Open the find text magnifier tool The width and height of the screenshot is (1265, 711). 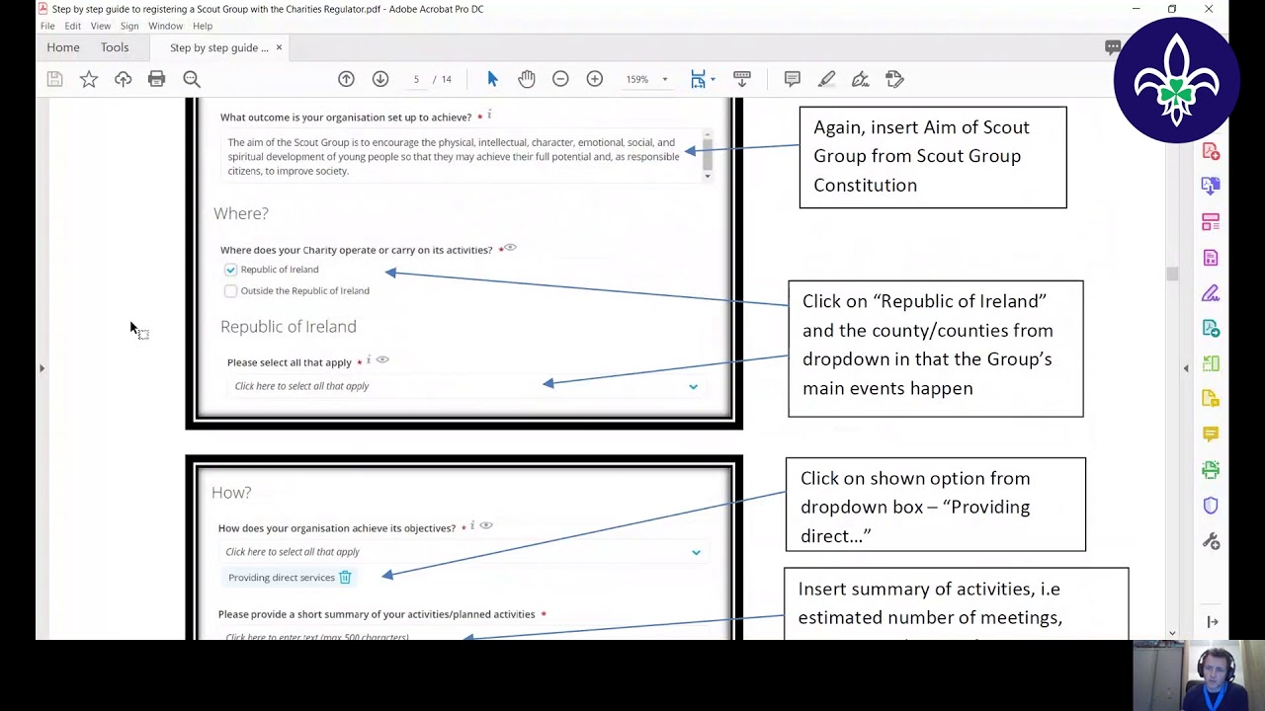coord(192,79)
